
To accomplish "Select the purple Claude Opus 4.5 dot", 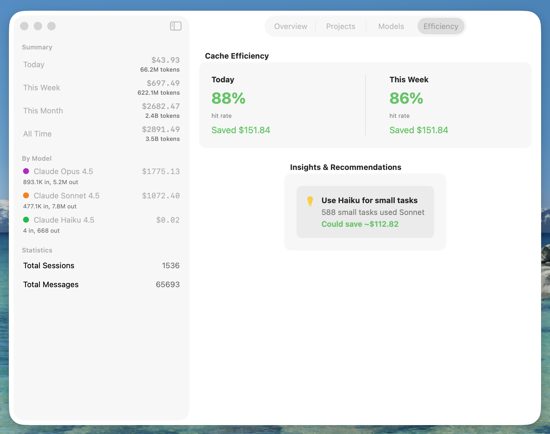I will [x=26, y=171].
